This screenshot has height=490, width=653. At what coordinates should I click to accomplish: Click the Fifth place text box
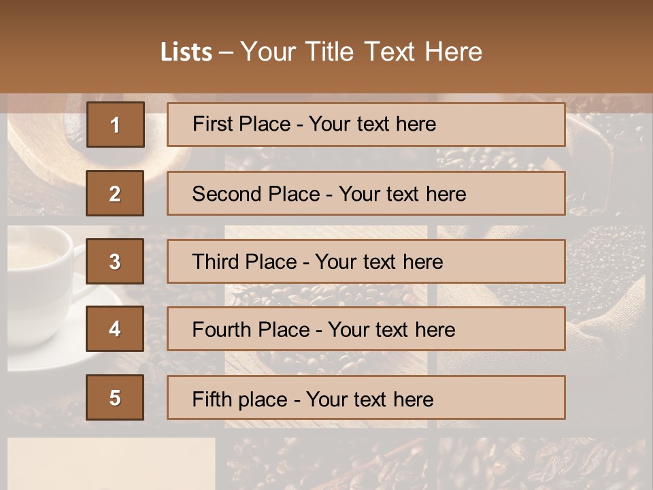(x=366, y=397)
